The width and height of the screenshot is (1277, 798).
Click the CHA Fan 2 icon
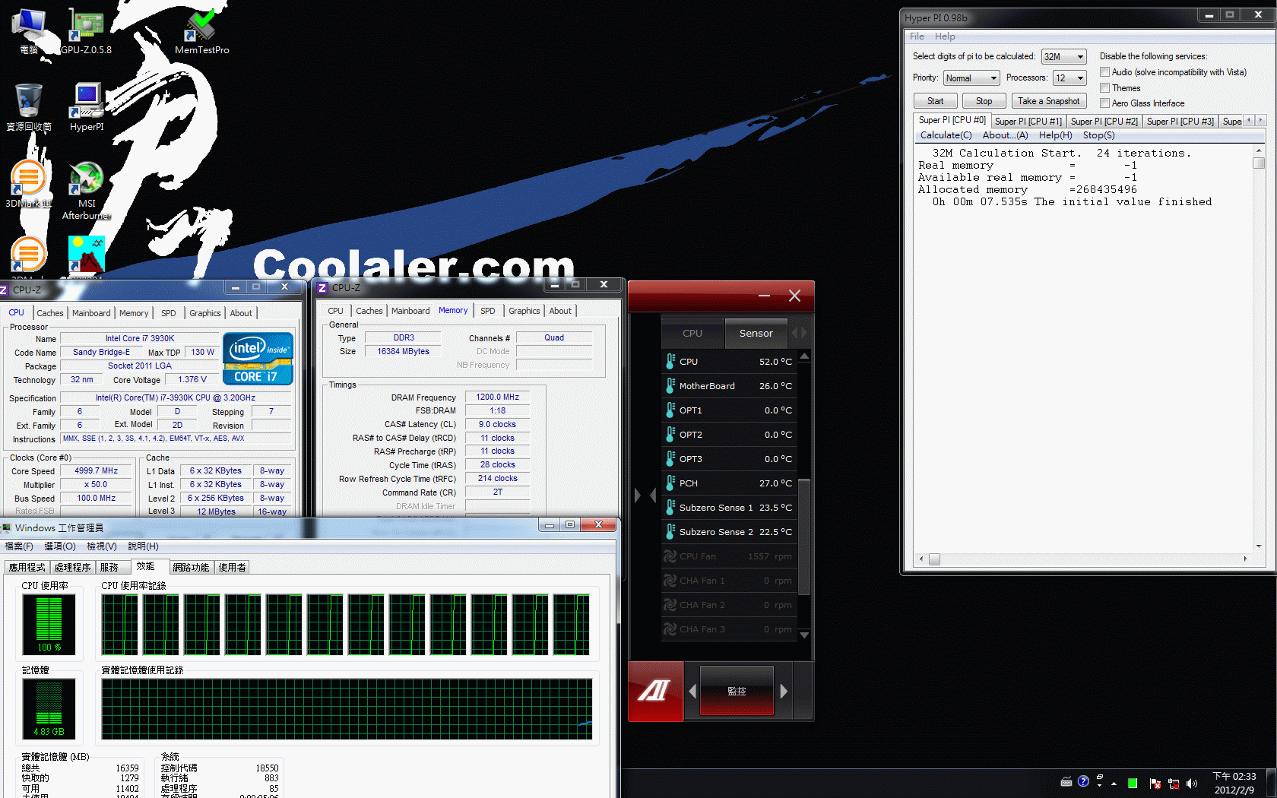[x=670, y=605]
